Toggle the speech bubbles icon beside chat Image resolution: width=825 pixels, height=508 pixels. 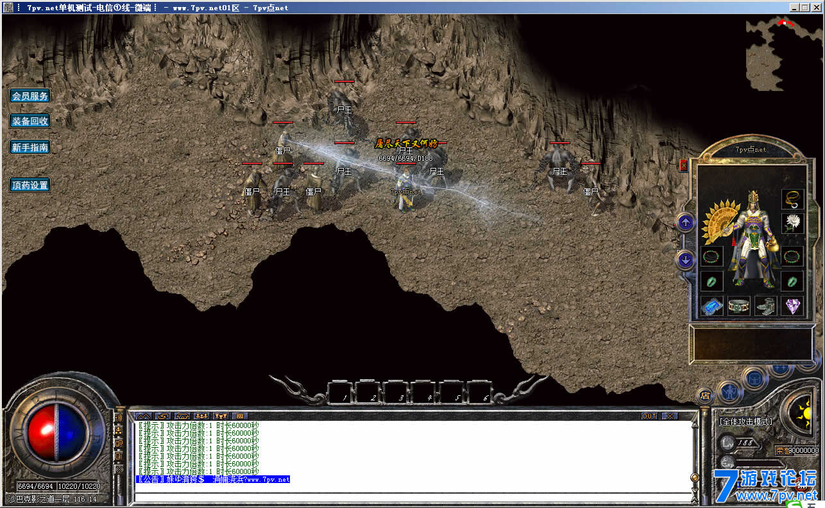click(x=119, y=443)
